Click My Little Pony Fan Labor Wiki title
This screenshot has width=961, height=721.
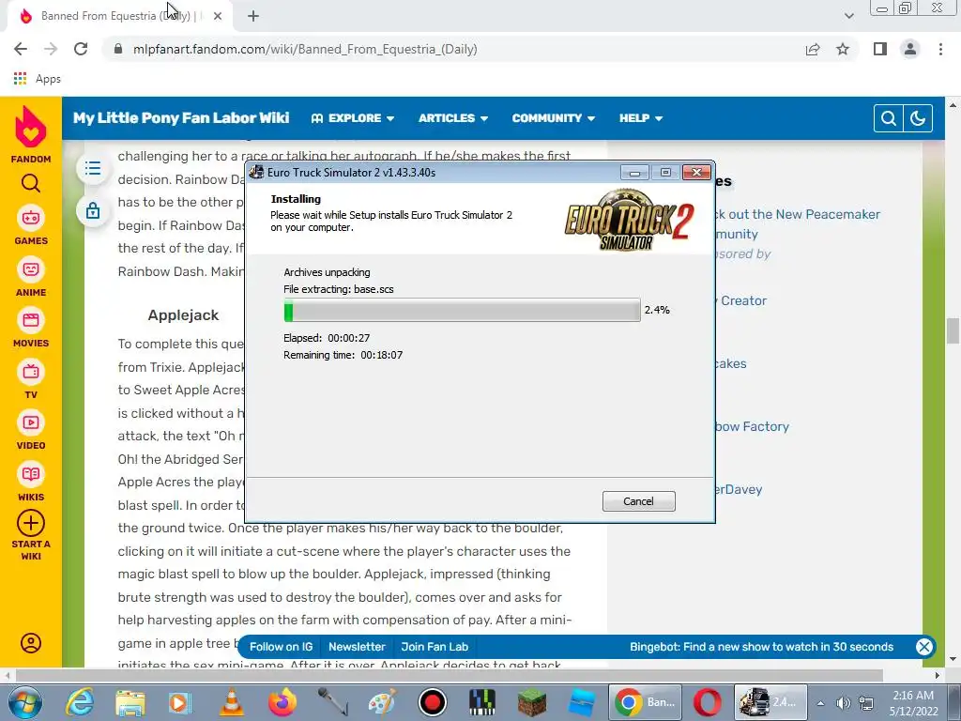[181, 117]
